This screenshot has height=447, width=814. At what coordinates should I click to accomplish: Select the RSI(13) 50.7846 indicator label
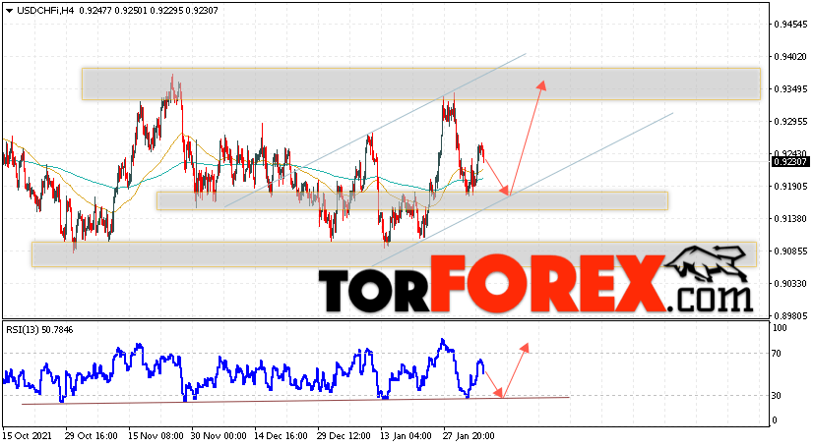coord(39,330)
